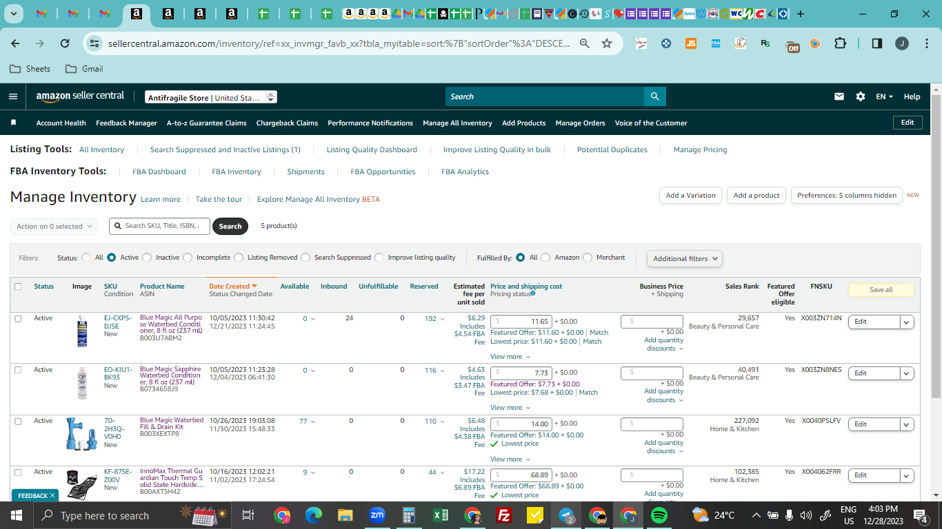Viewport: 942px width, 529px height.
Task: Go to the Shipments tab
Action: 305,172
